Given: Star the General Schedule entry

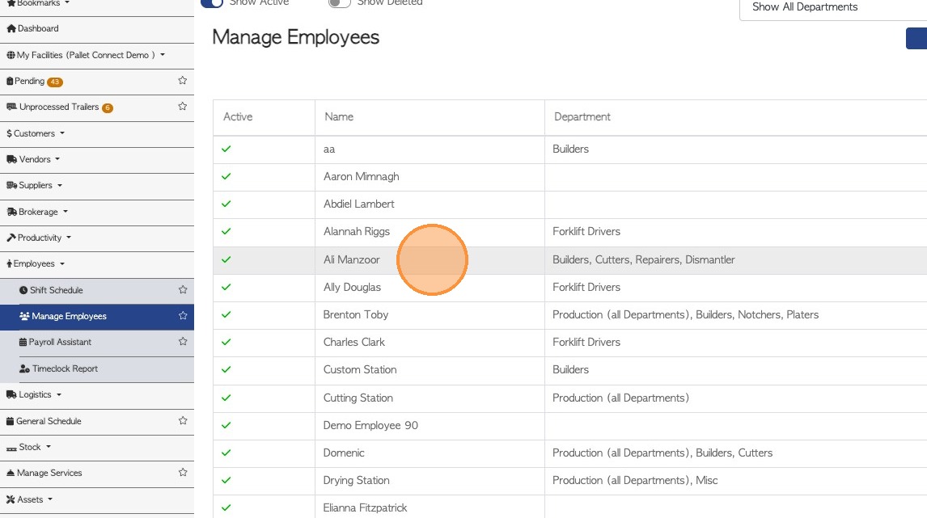Looking at the screenshot, I should (x=183, y=421).
